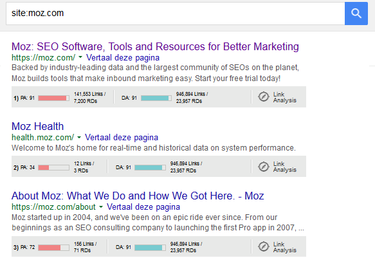The height and width of the screenshot is (267, 375).
Task: Expand dropdown arrow next to https://moz.com/
Action: click(x=80, y=57)
